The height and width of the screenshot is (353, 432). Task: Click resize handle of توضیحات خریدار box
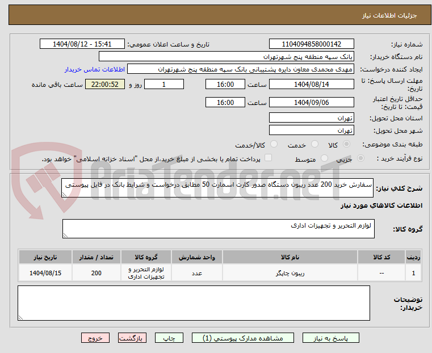pos(20,317)
